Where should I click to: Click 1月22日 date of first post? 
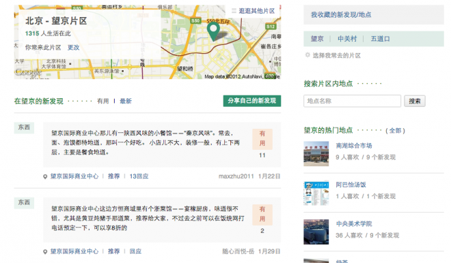(x=269, y=176)
